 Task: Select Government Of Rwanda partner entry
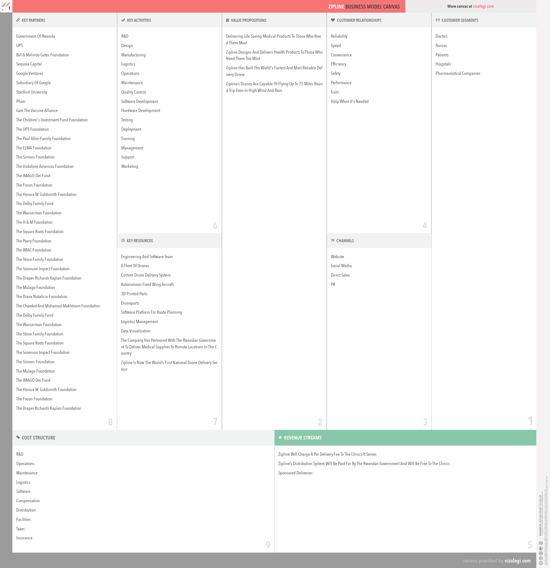point(35,36)
